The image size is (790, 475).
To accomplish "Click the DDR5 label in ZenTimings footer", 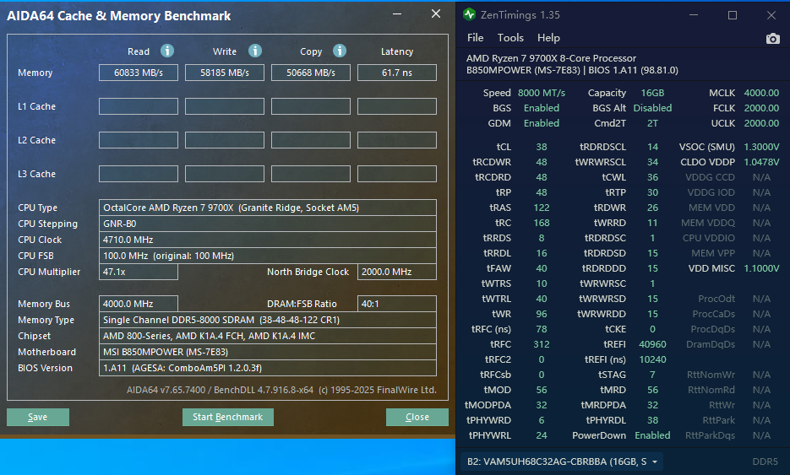I will [x=765, y=462].
